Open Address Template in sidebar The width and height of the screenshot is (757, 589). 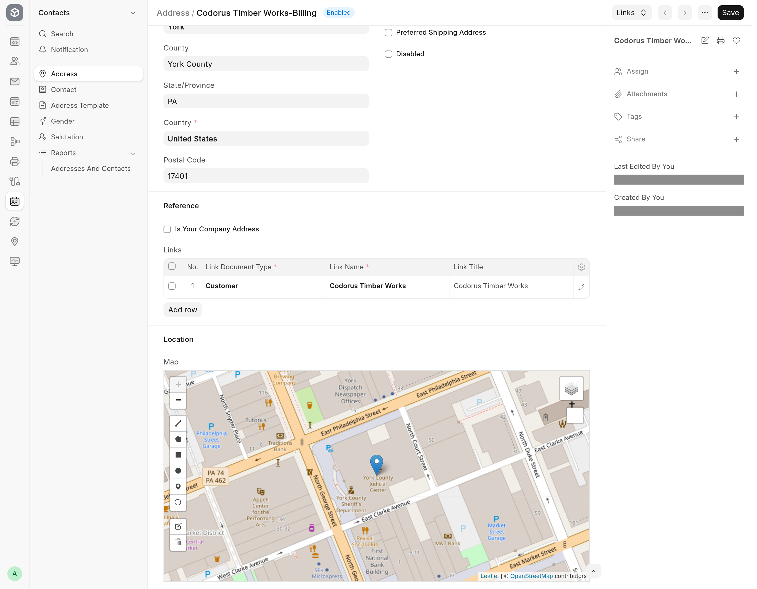point(88,105)
